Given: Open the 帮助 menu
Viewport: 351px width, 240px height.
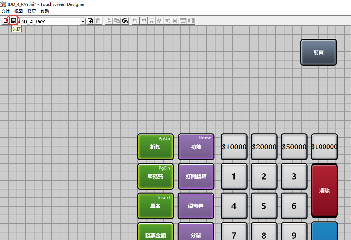Looking at the screenshot, I should (45, 11).
